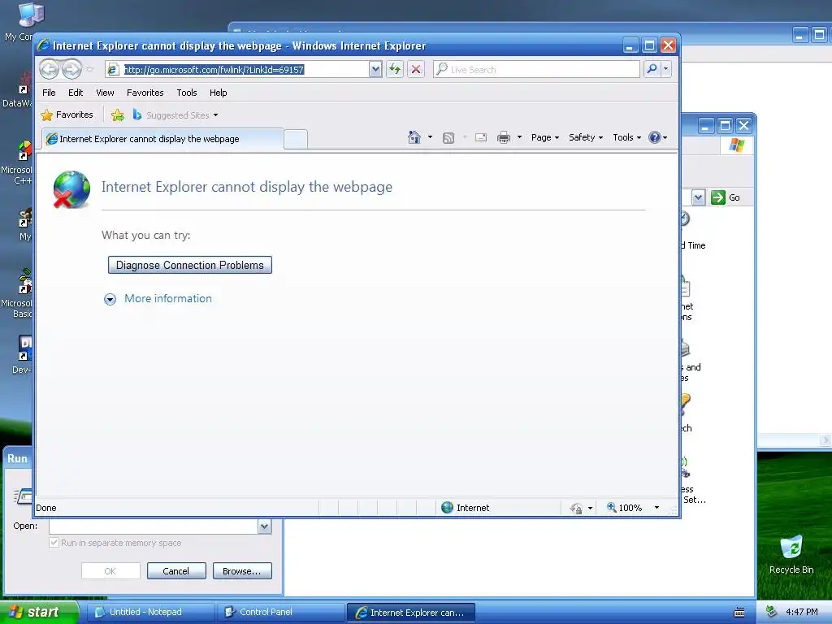Switch to Control Panel taskbar button
Screen dimensions: 832x624
pyautogui.click(x=280, y=612)
